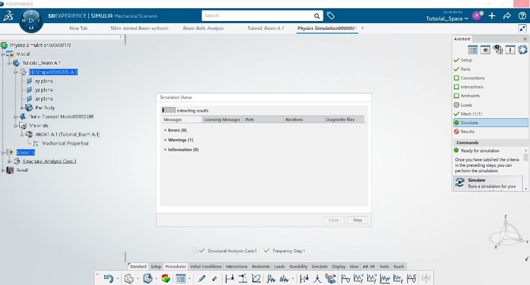Select the xy plane tree item
This screenshot has height=285, width=530.
[x=44, y=81]
